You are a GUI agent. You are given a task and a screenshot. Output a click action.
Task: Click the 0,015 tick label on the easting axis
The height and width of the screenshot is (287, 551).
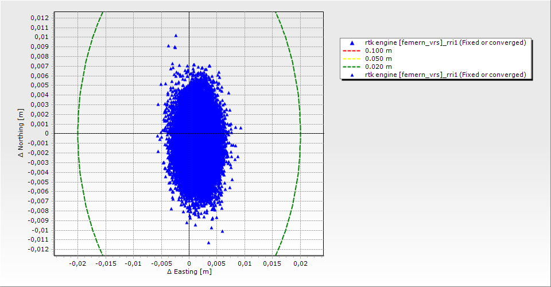point(272,263)
